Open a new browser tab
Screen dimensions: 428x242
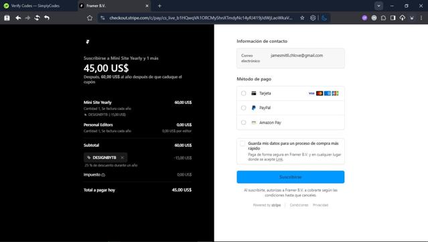(x=159, y=6)
